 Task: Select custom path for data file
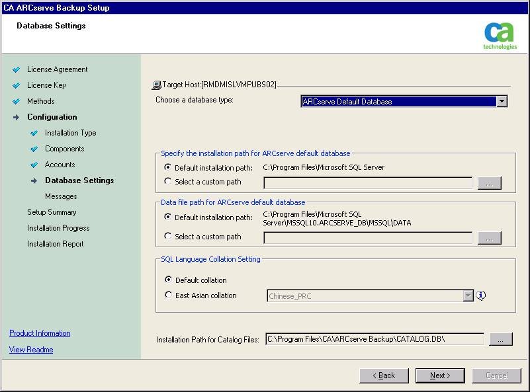[168, 237]
